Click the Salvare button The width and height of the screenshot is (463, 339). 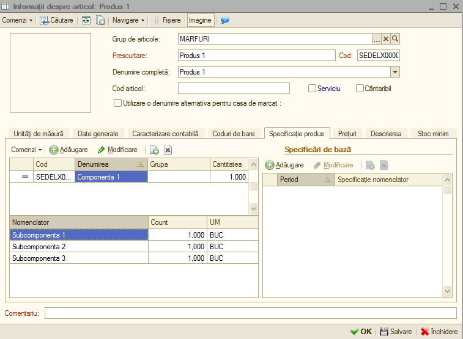396,332
